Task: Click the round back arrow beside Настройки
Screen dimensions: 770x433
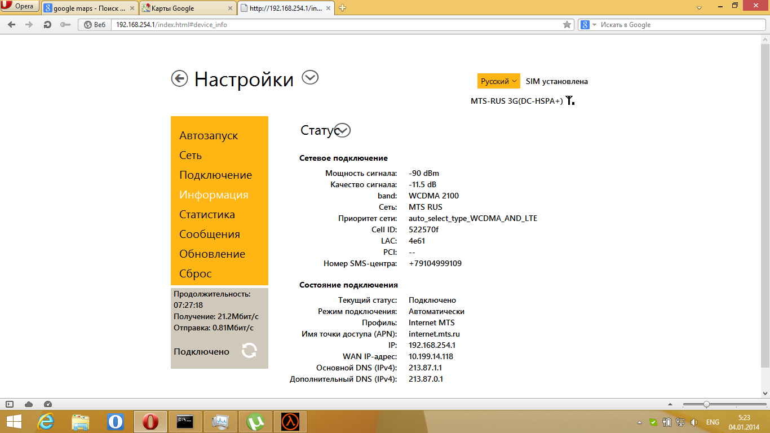Action: [179, 79]
